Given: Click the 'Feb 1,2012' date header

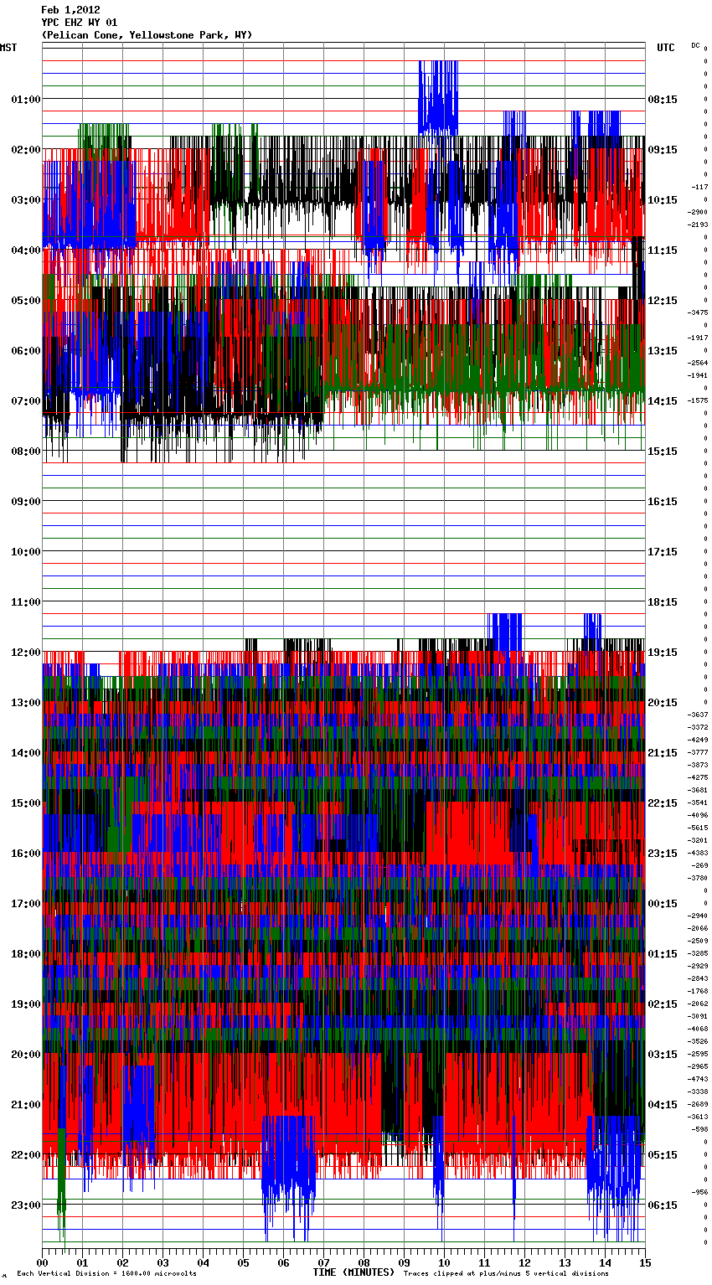Looking at the screenshot, I should pos(70,10).
